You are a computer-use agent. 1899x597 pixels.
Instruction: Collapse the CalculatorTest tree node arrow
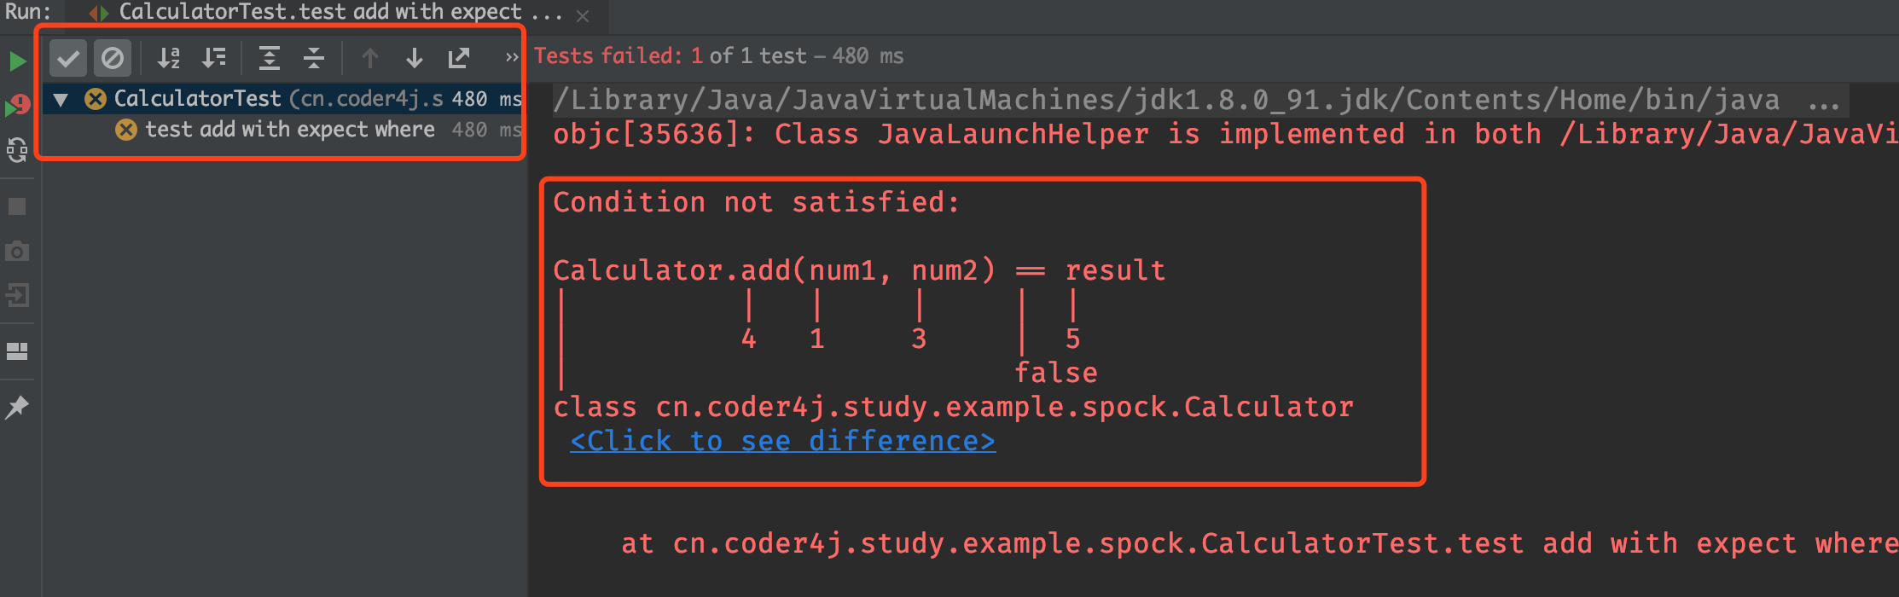click(61, 100)
